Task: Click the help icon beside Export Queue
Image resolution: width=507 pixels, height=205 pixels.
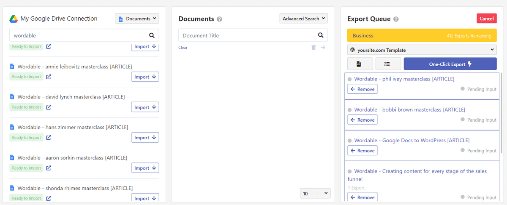Action: 396,19
